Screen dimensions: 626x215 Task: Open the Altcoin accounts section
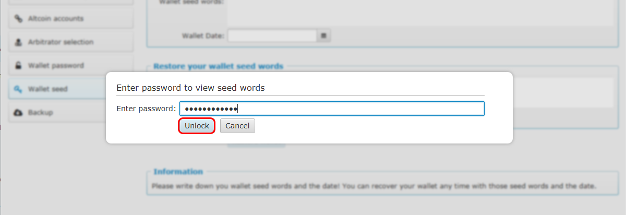pos(70,19)
